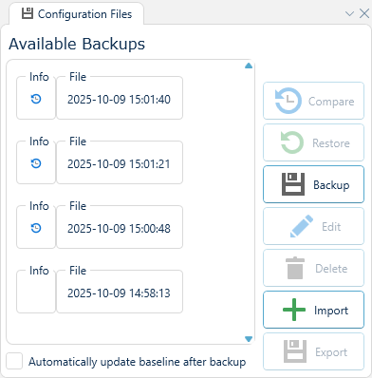The image size is (372, 378).
Task: Click the history icon beside 2025-10-09 15:01:21
Action: (x=36, y=163)
